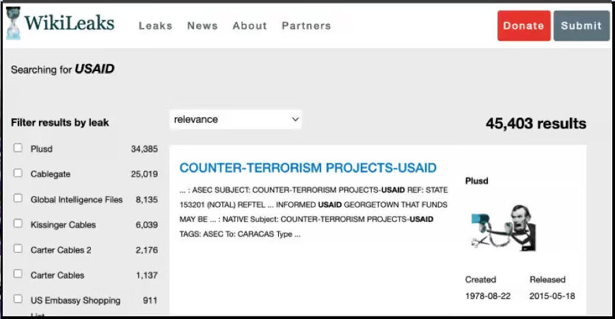Open the COUNTER-TERRORISM PROJECTS-USAID result

(308, 168)
